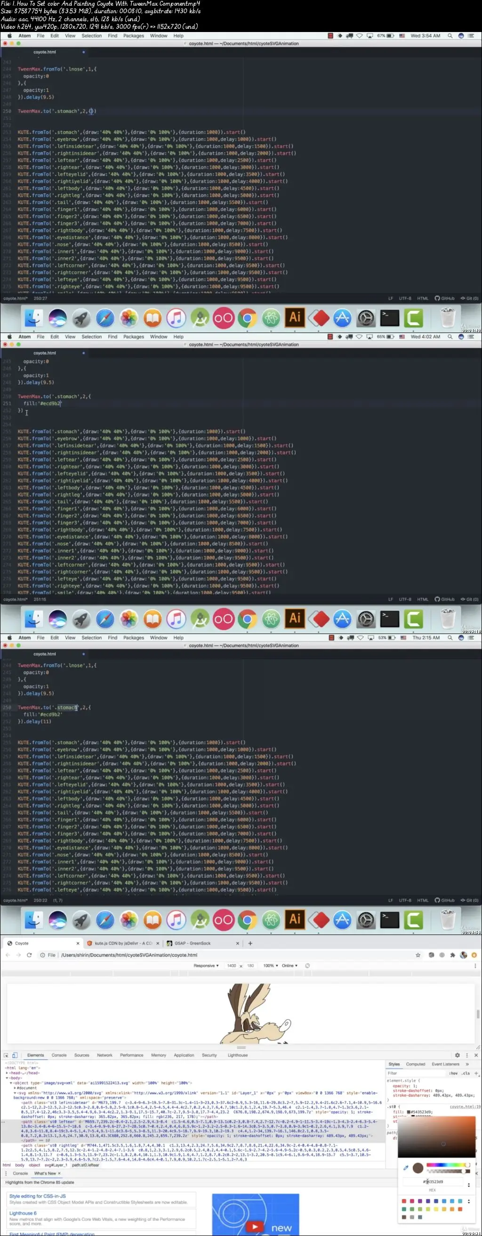Open Finder in dock of Wed 4:02 AM frame
This screenshot has height=1236, width=482.
(x=33, y=618)
